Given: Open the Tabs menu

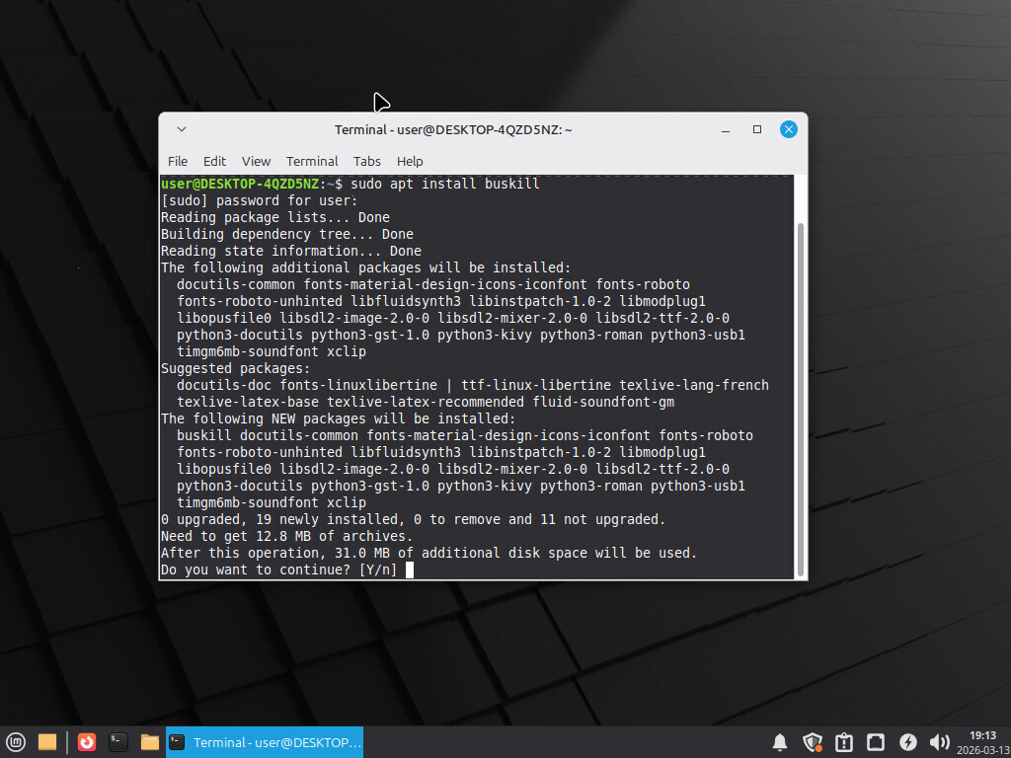Looking at the screenshot, I should click(x=367, y=161).
